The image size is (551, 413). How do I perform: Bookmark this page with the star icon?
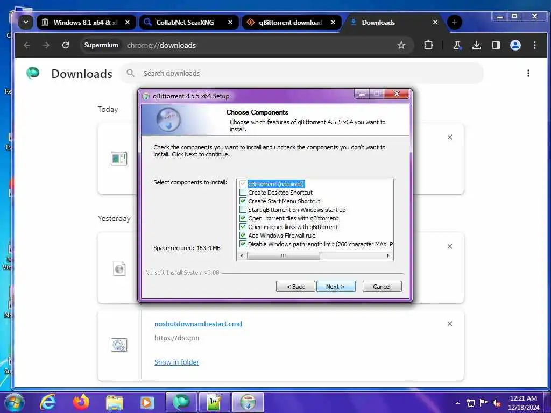(401, 45)
